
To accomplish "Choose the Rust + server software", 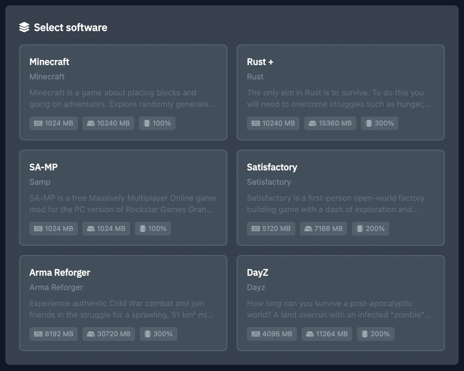I will coord(341,92).
